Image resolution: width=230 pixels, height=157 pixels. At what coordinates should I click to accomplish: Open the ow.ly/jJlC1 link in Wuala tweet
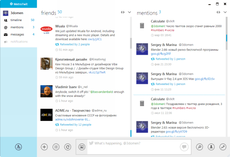[x=95, y=39]
